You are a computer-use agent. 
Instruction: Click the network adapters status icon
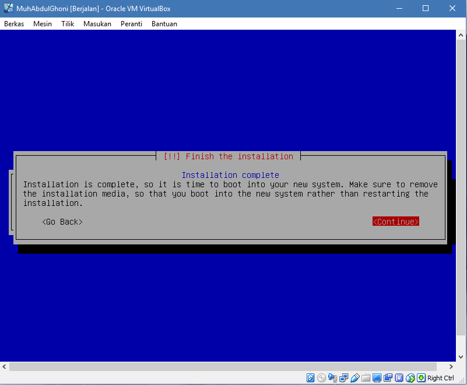[344, 378]
